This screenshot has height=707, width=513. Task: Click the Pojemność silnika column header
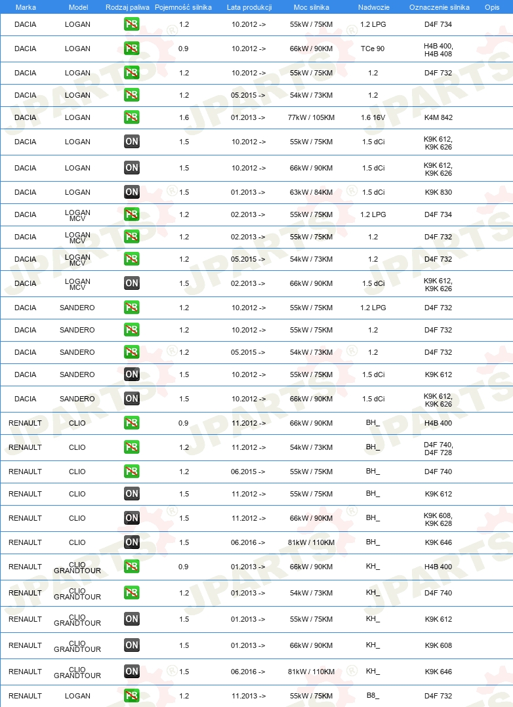(x=183, y=7)
